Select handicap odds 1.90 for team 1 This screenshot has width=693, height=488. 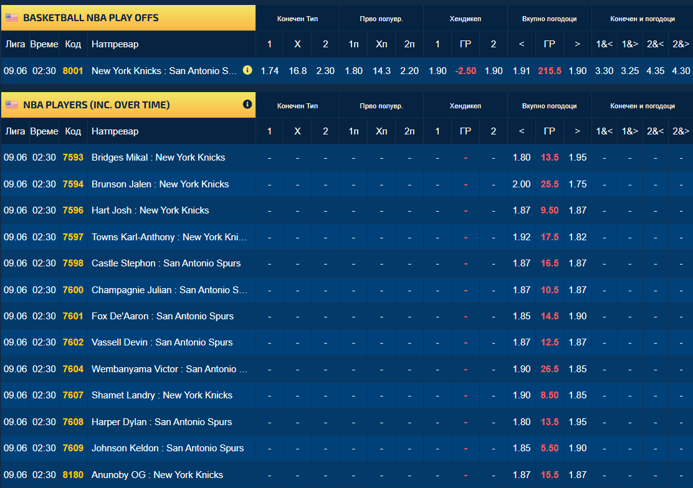(x=437, y=71)
